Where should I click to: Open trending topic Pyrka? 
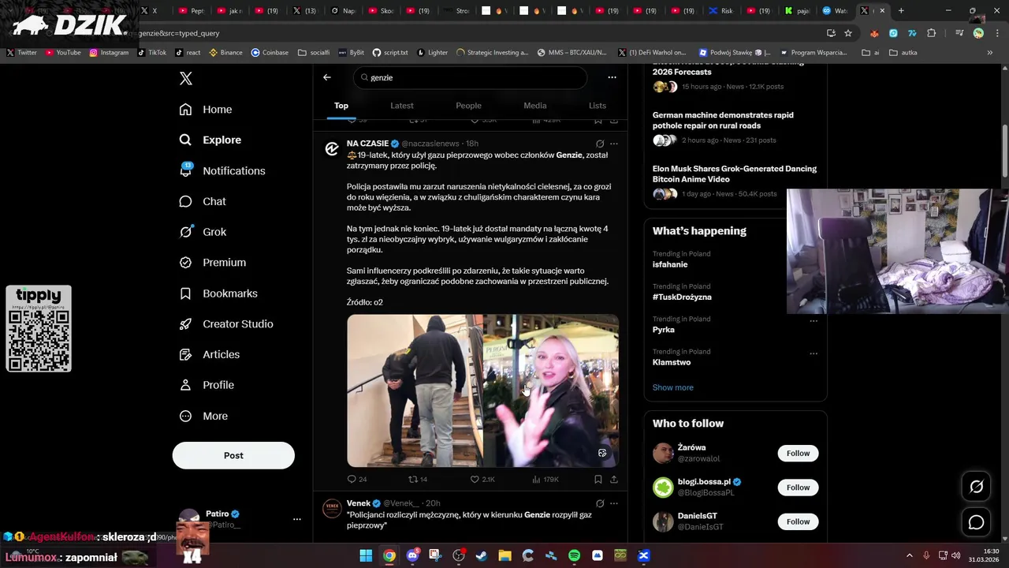(664, 330)
